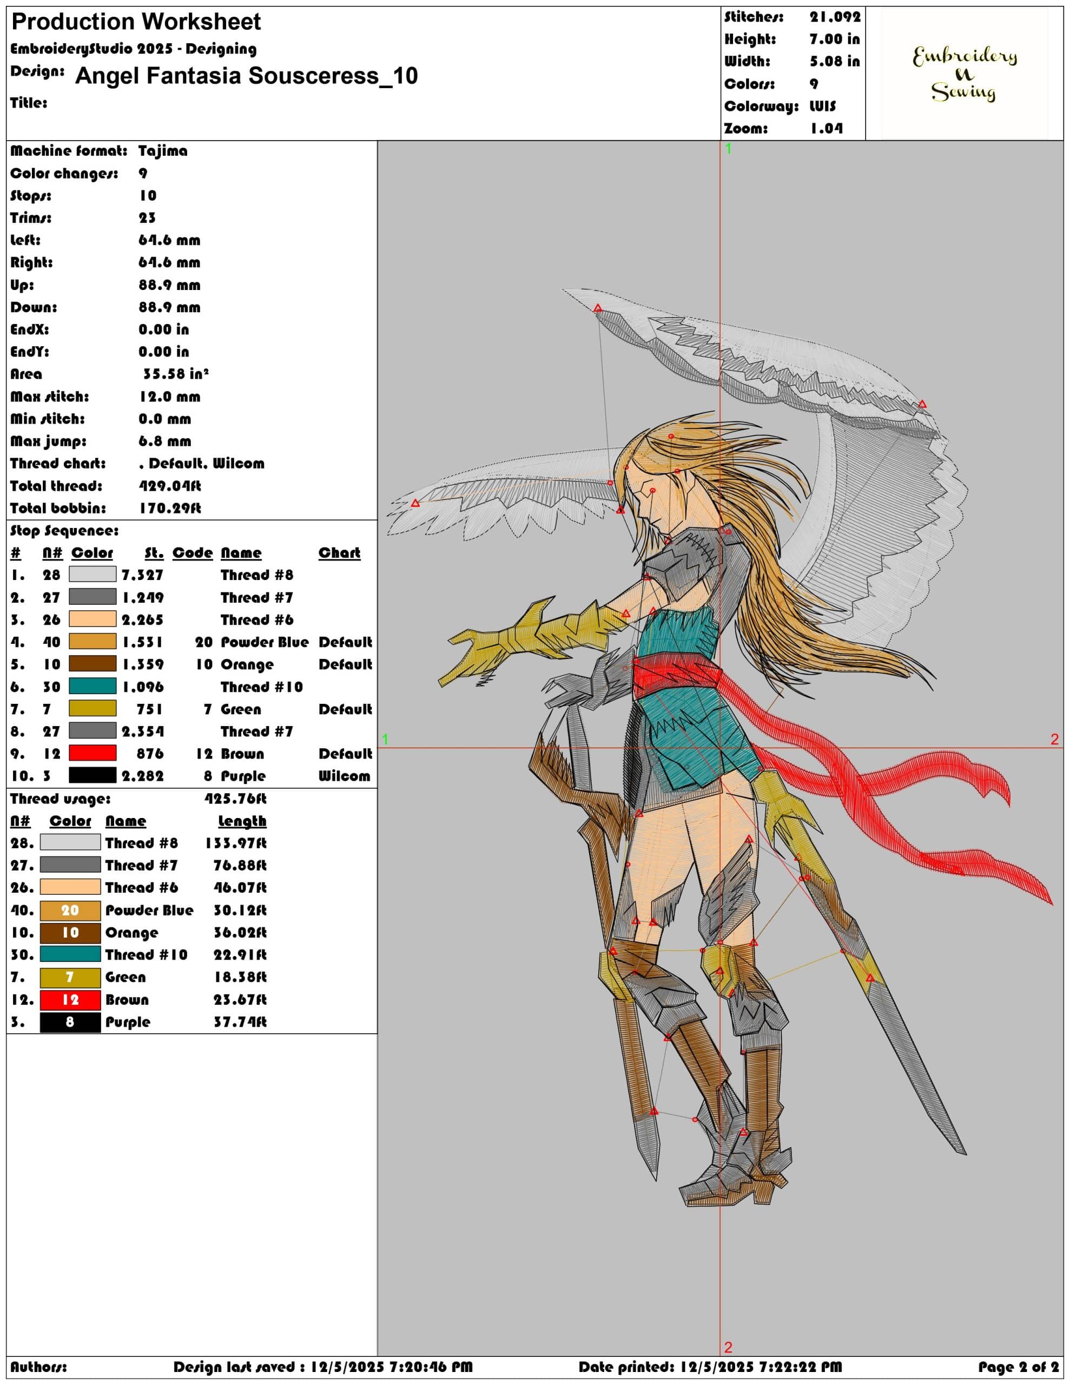Click the "Page 2 of 2" footer text
The height and width of the screenshot is (1385, 1070).
[1019, 1367]
